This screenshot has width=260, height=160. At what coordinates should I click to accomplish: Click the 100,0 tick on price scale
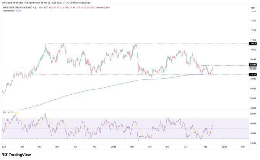[x=253, y=50]
